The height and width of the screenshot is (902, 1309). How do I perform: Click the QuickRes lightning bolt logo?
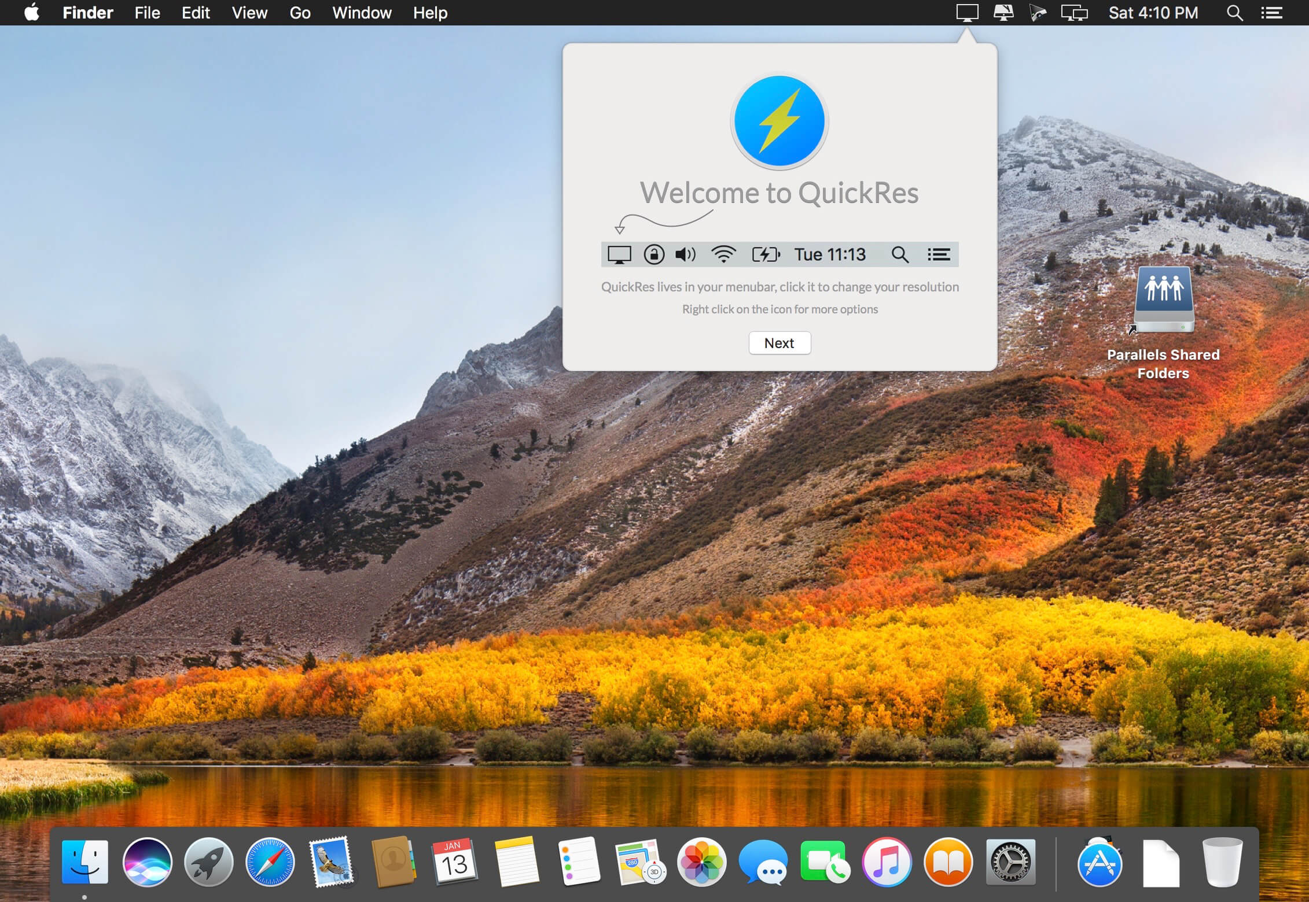coord(779,121)
